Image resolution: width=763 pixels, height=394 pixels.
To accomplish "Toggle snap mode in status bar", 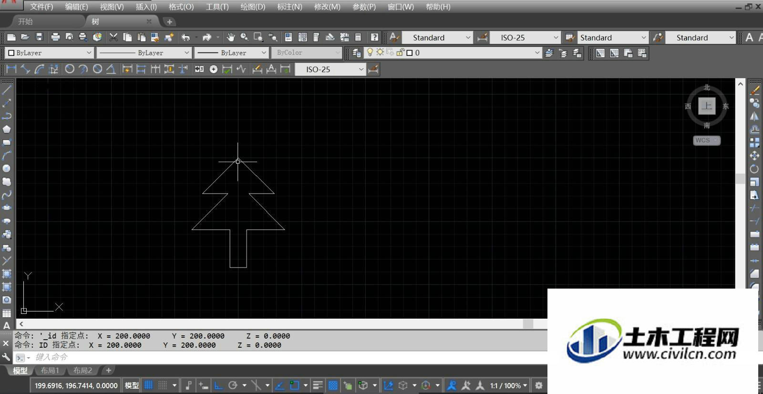I will point(163,385).
